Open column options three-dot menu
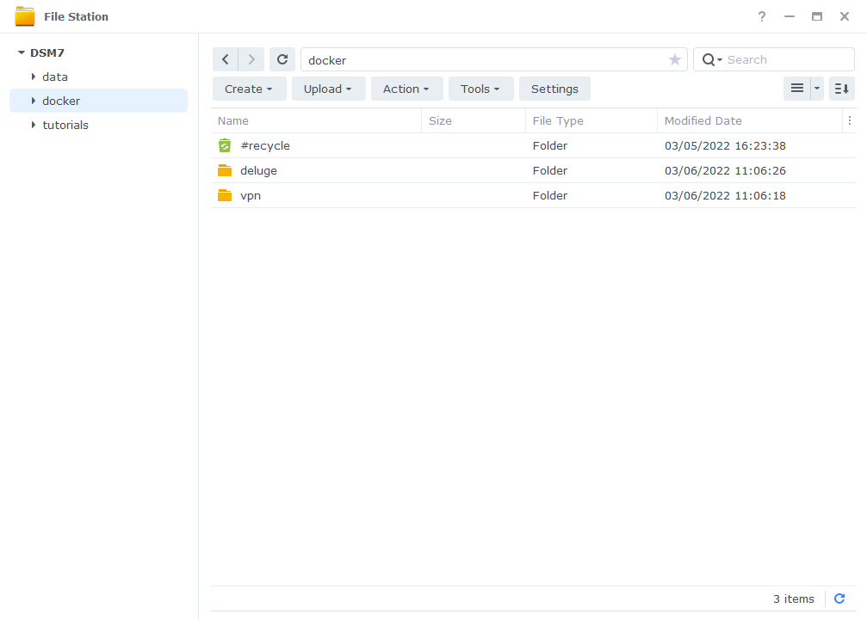This screenshot has width=867, height=620. pyautogui.click(x=849, y=121)
